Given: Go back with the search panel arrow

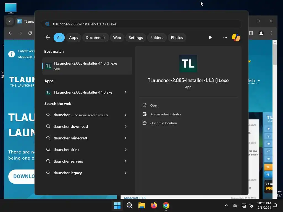Looking at the screenshot, I should [x=48, y=38].
